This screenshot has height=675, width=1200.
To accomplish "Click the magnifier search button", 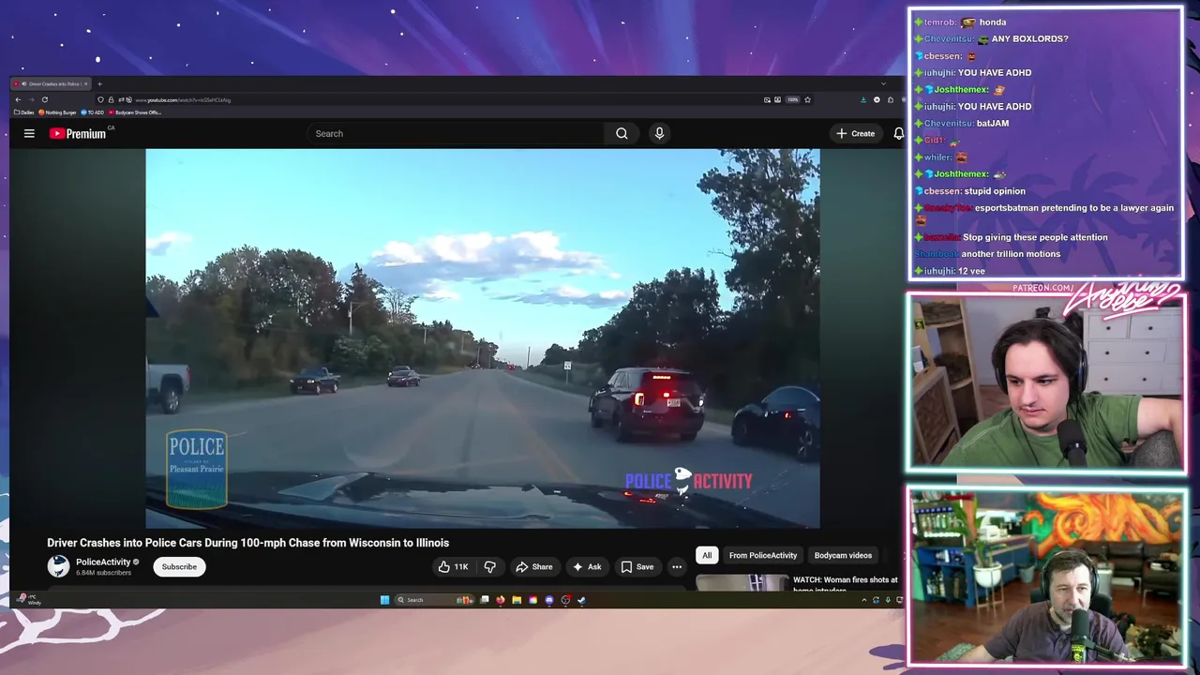I will [x=622, y=133].
